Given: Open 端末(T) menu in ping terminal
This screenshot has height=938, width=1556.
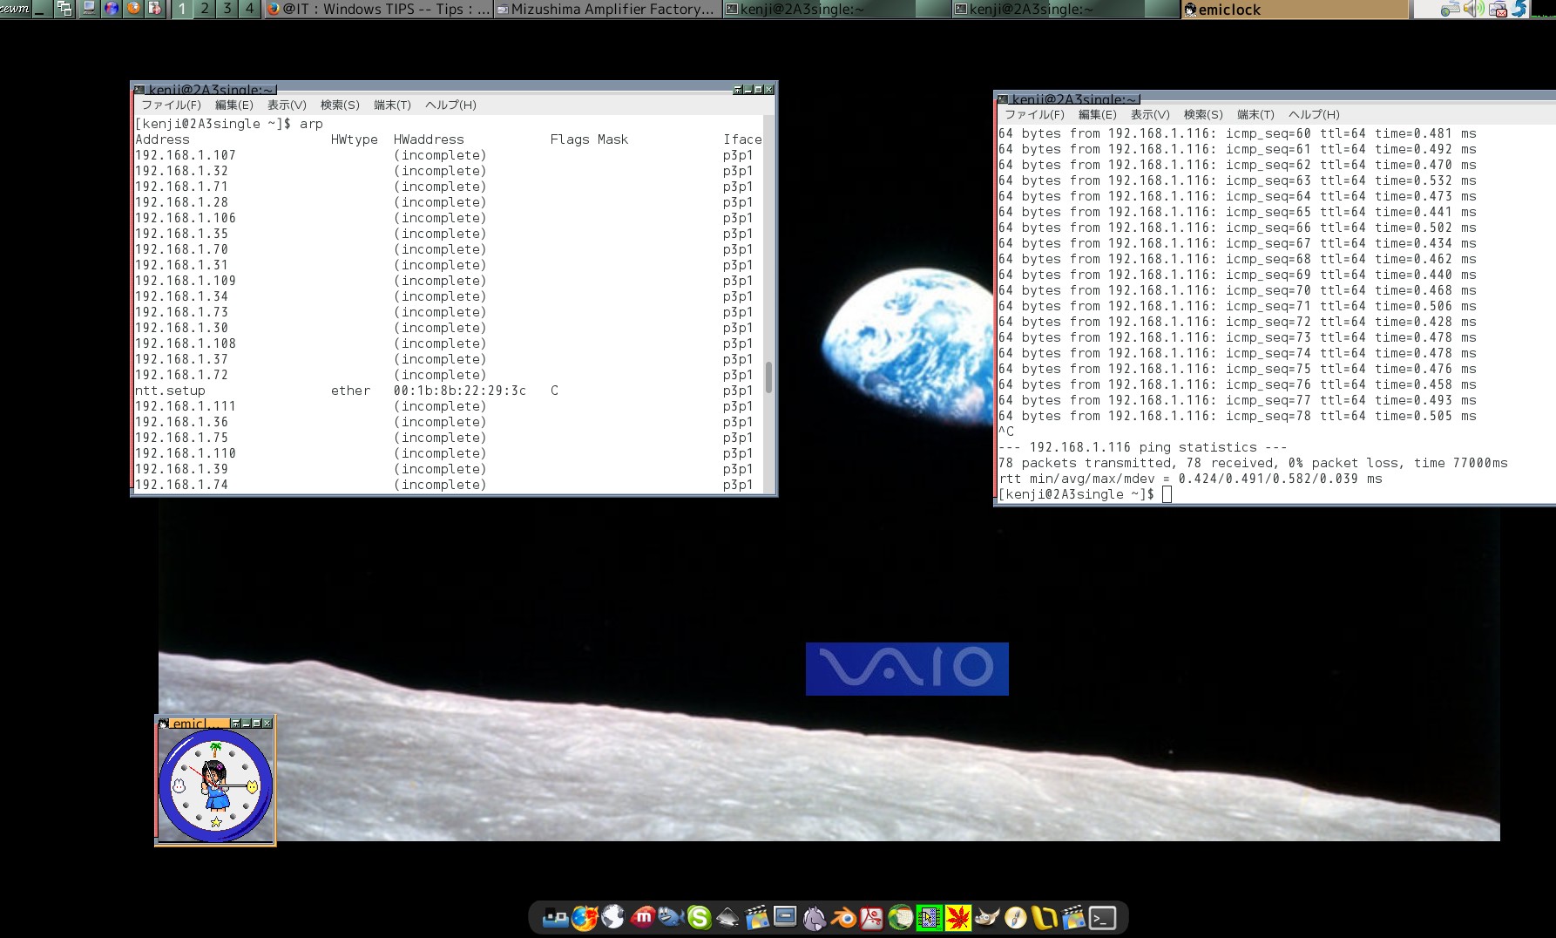Looking at the screenshot, I should 1255,114.
